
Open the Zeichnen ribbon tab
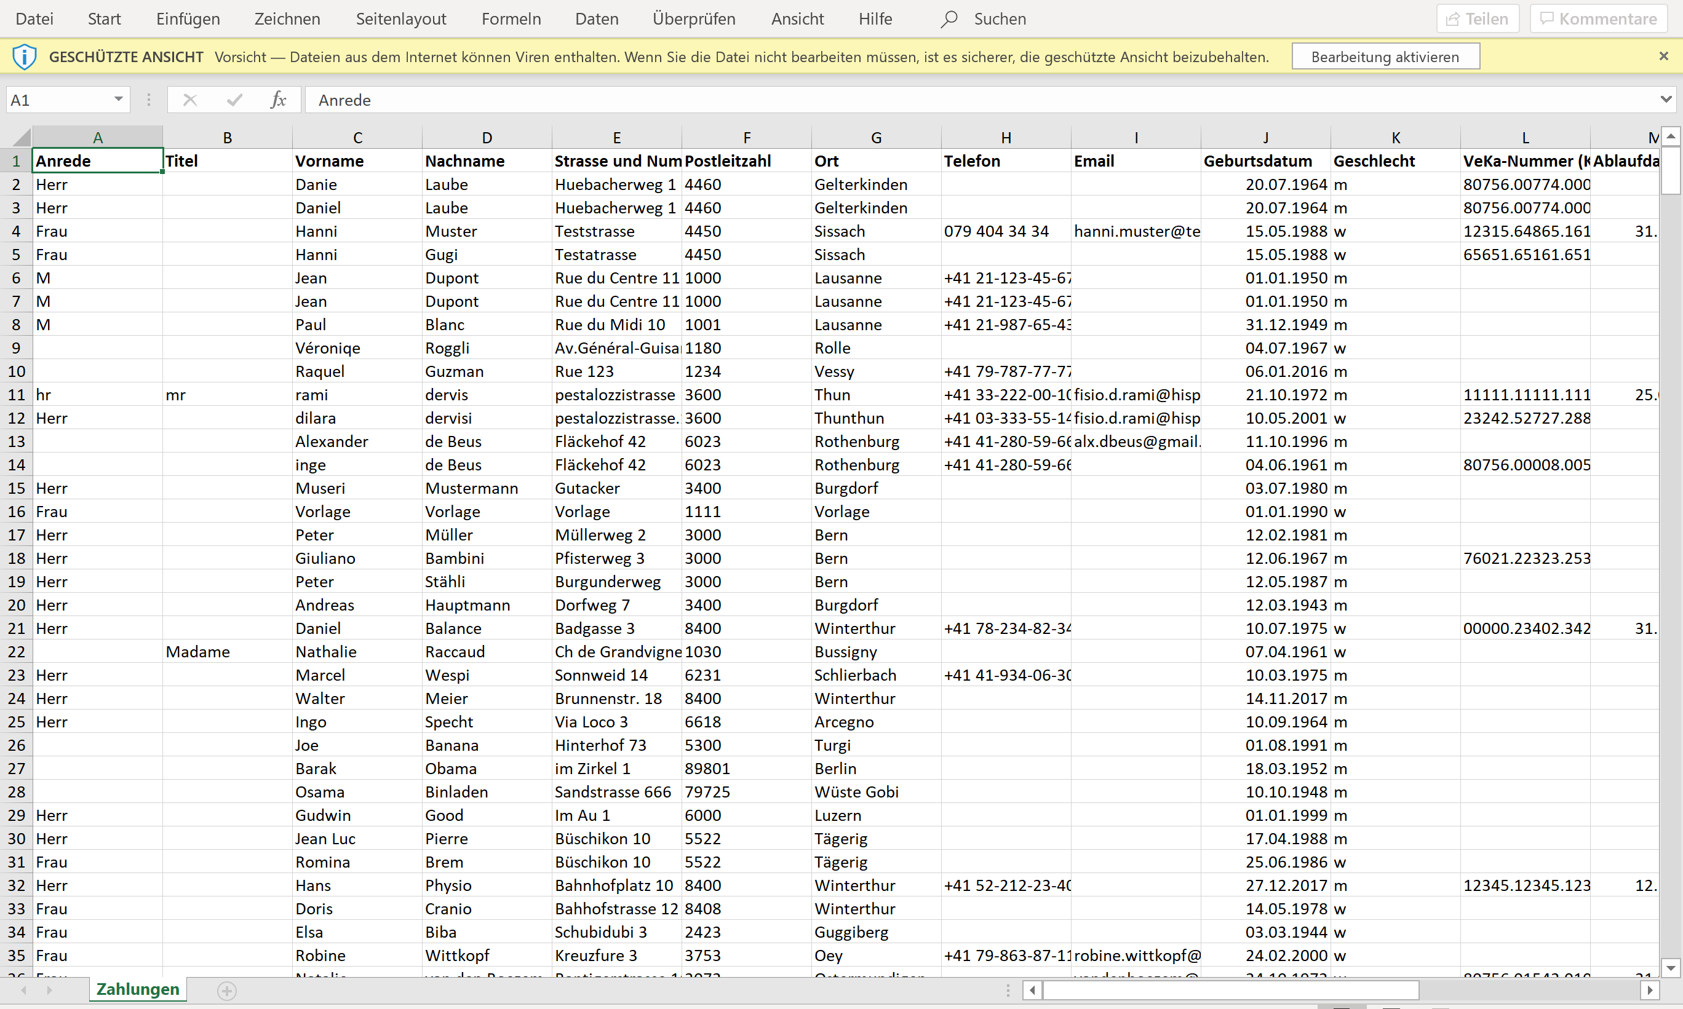click(287, 19)
